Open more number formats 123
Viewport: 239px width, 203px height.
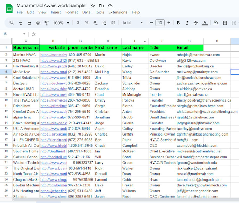[x=113, y=23]
